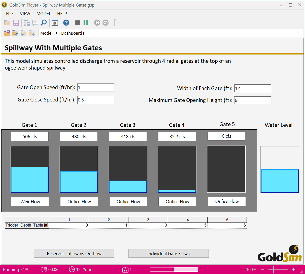Click the realization counter icon in status bar
305x274 pixels.
click(x=125, y=269)
